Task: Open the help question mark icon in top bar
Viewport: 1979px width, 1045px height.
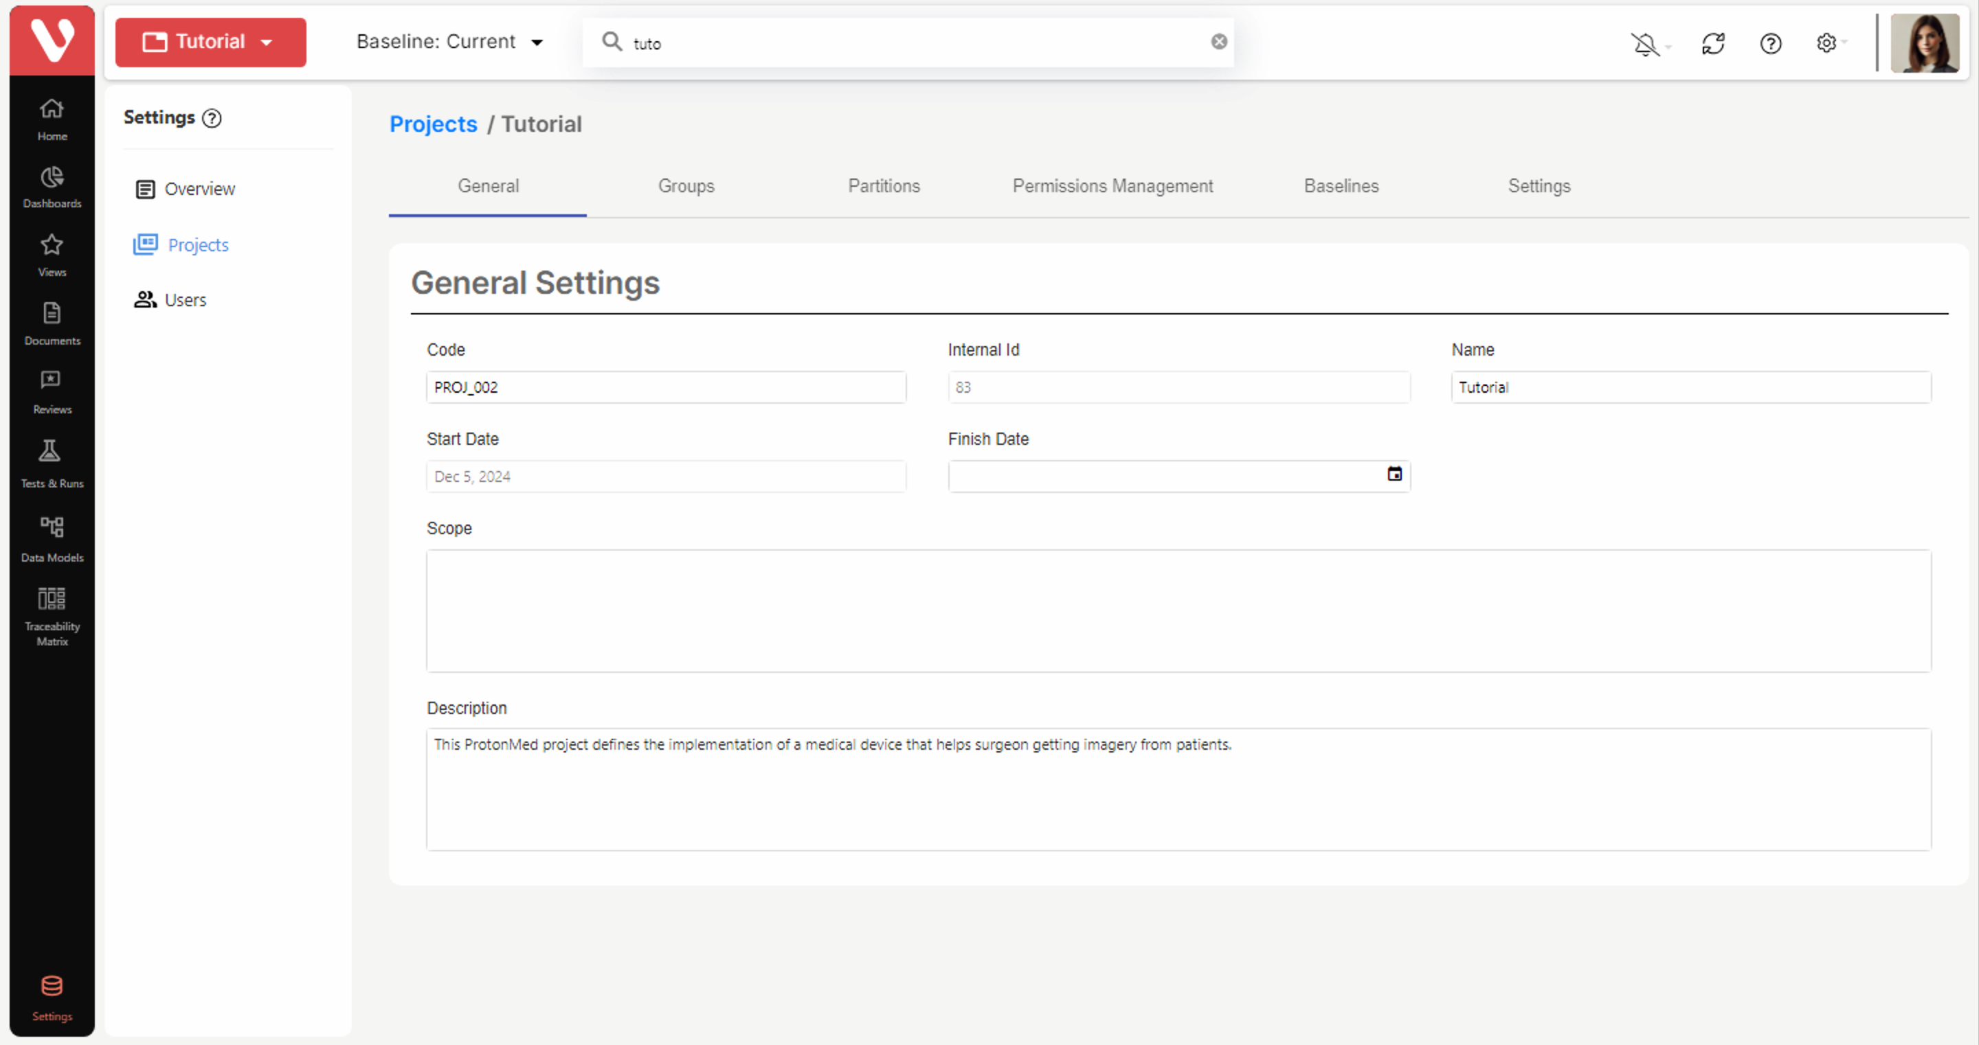Action: coord(1770,44)
